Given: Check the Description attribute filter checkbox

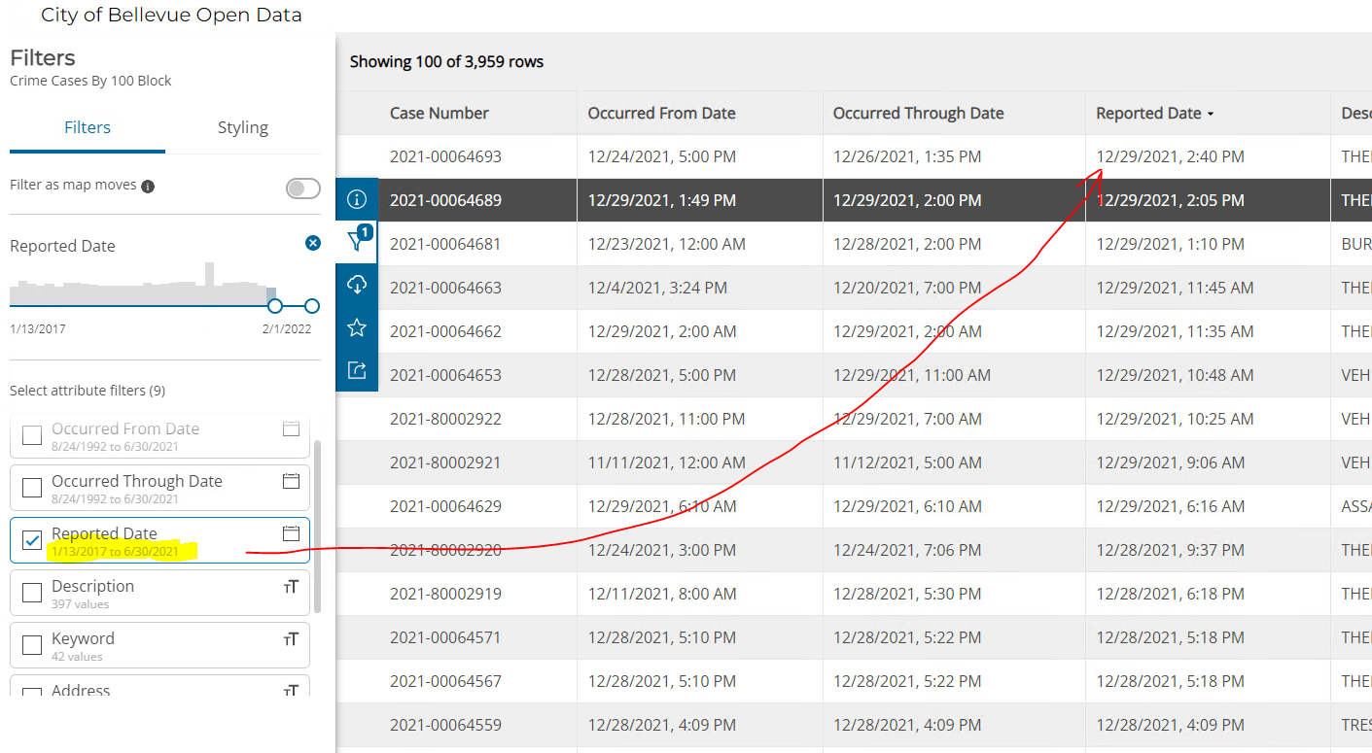Looking at the screenshot, I should [x=30, y=592].
